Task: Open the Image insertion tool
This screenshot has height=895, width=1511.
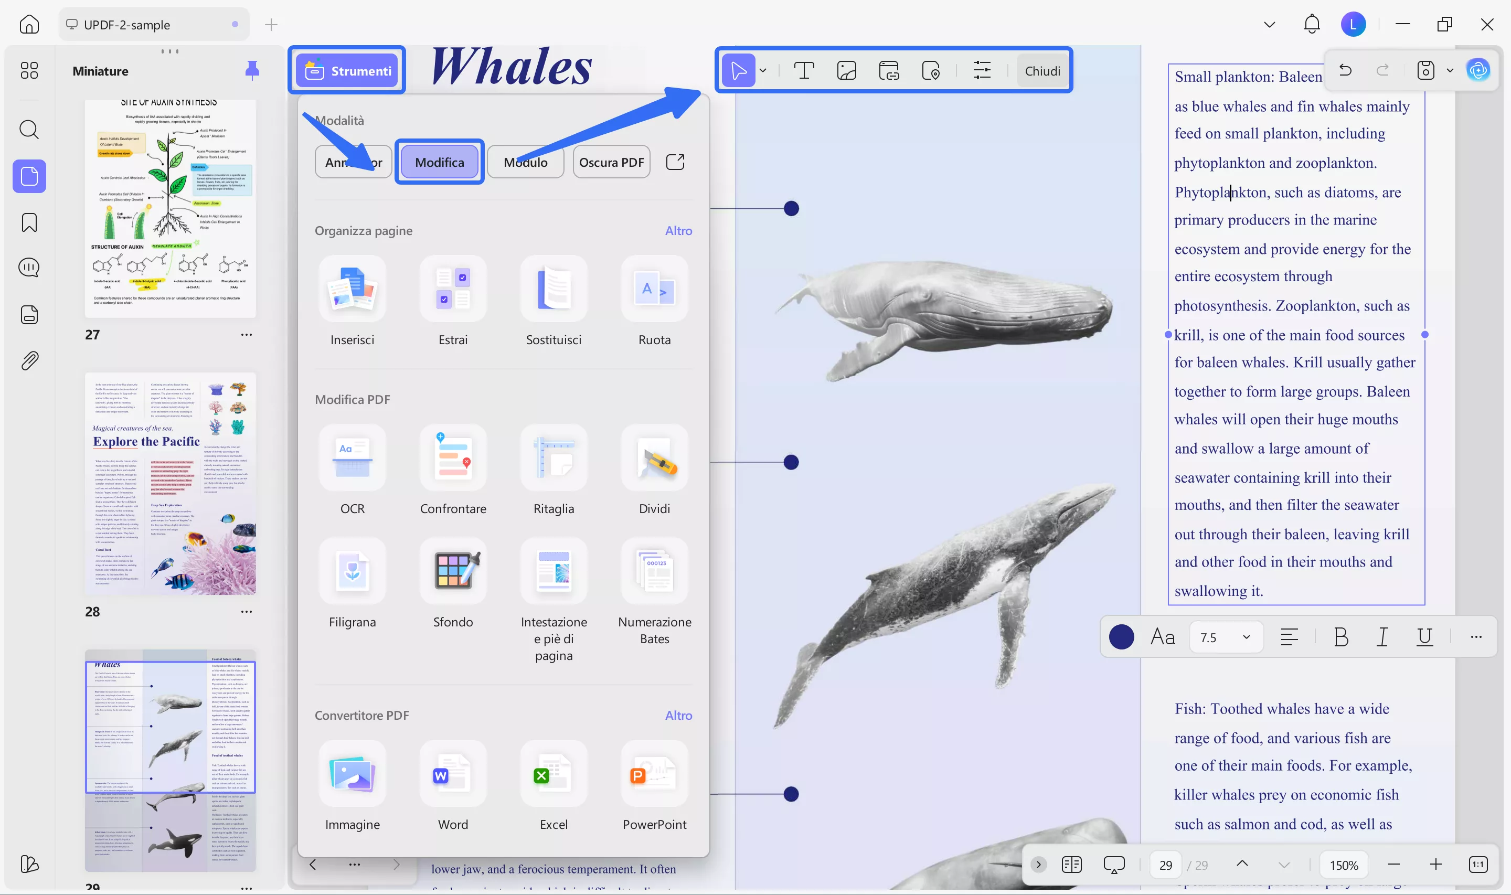Action: (x=847, y=70)
